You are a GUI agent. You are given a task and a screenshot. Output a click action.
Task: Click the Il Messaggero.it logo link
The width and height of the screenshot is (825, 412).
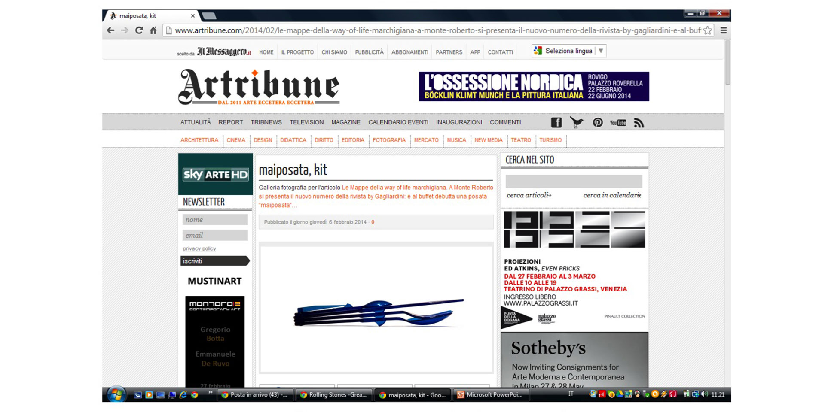(x=224, y=51)
